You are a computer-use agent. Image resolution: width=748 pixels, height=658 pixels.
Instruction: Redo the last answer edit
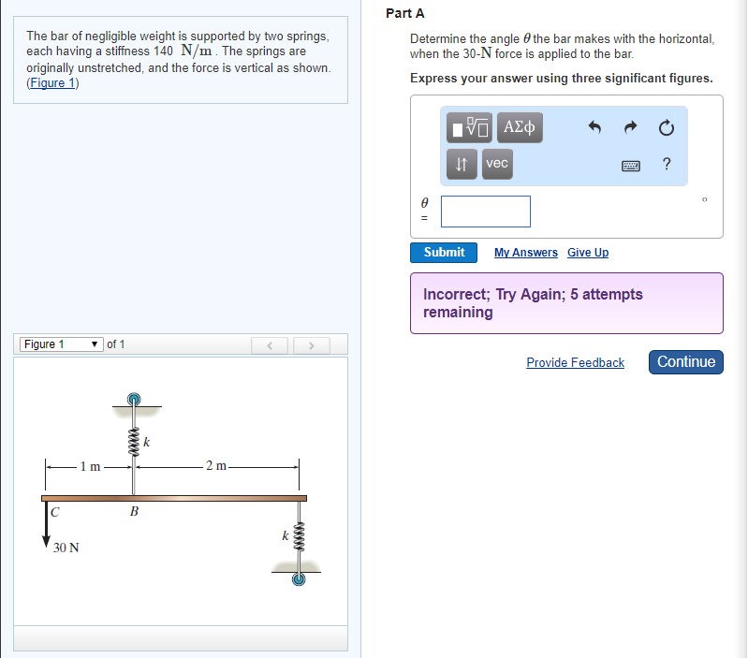point(631,127)
